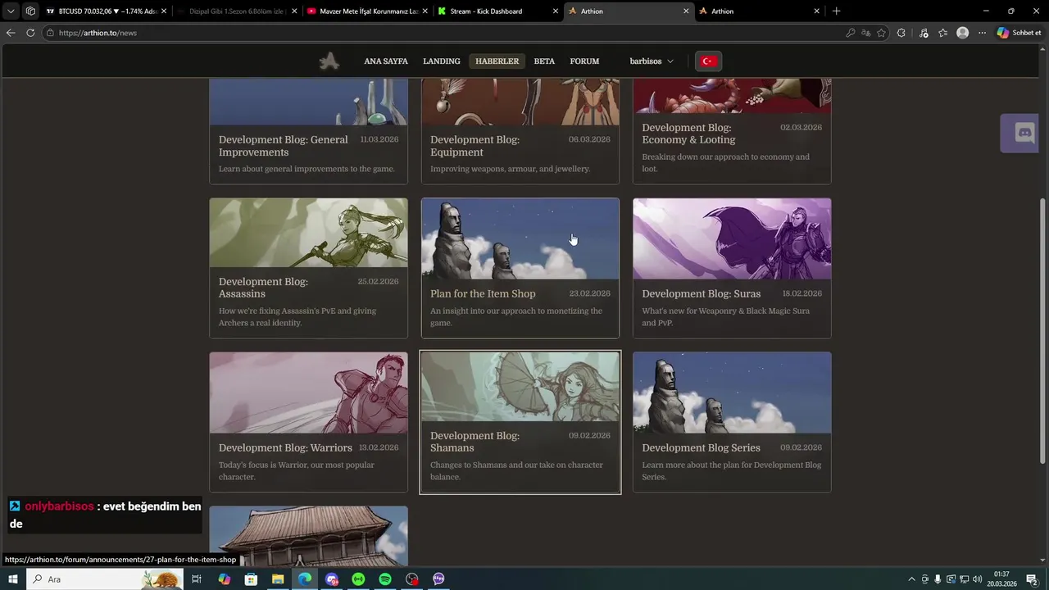Click the media control music note icon
The width and height of the screenshot is (1049, 590).
[x=924, y=33]
